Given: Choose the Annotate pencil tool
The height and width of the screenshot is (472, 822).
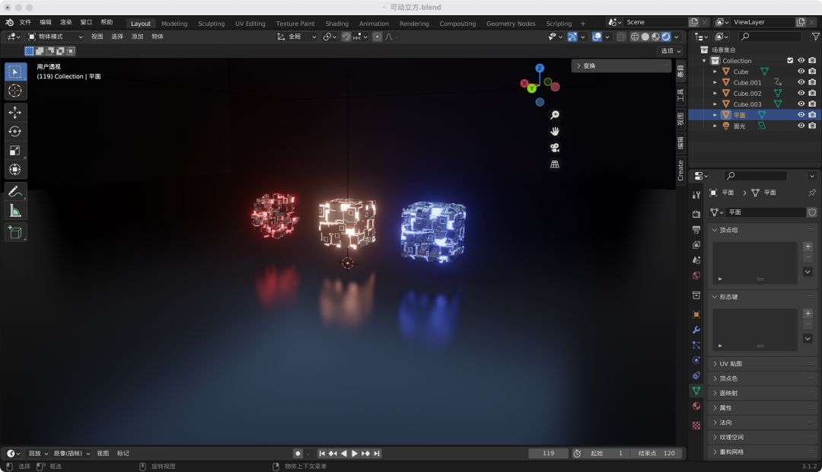Looking at the screenshot, I should click(15, 191).
